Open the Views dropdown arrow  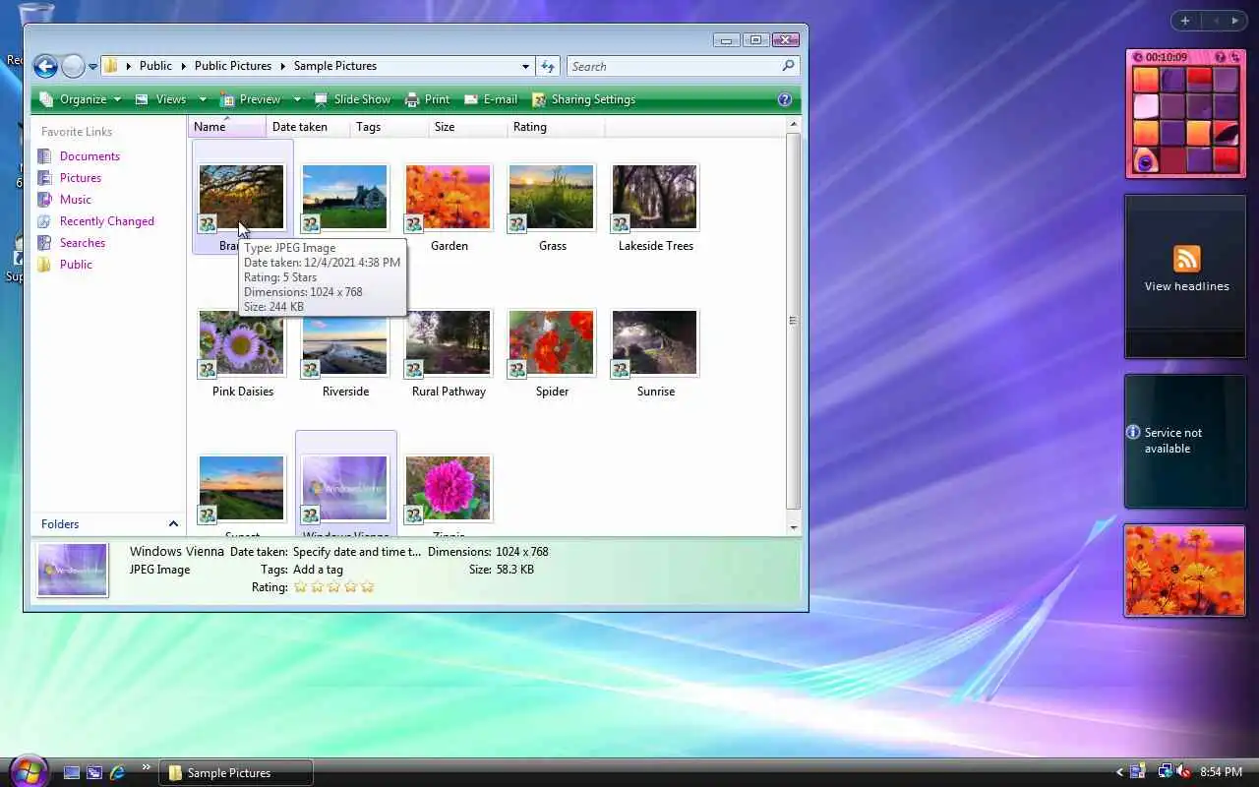tap(203, 99)
